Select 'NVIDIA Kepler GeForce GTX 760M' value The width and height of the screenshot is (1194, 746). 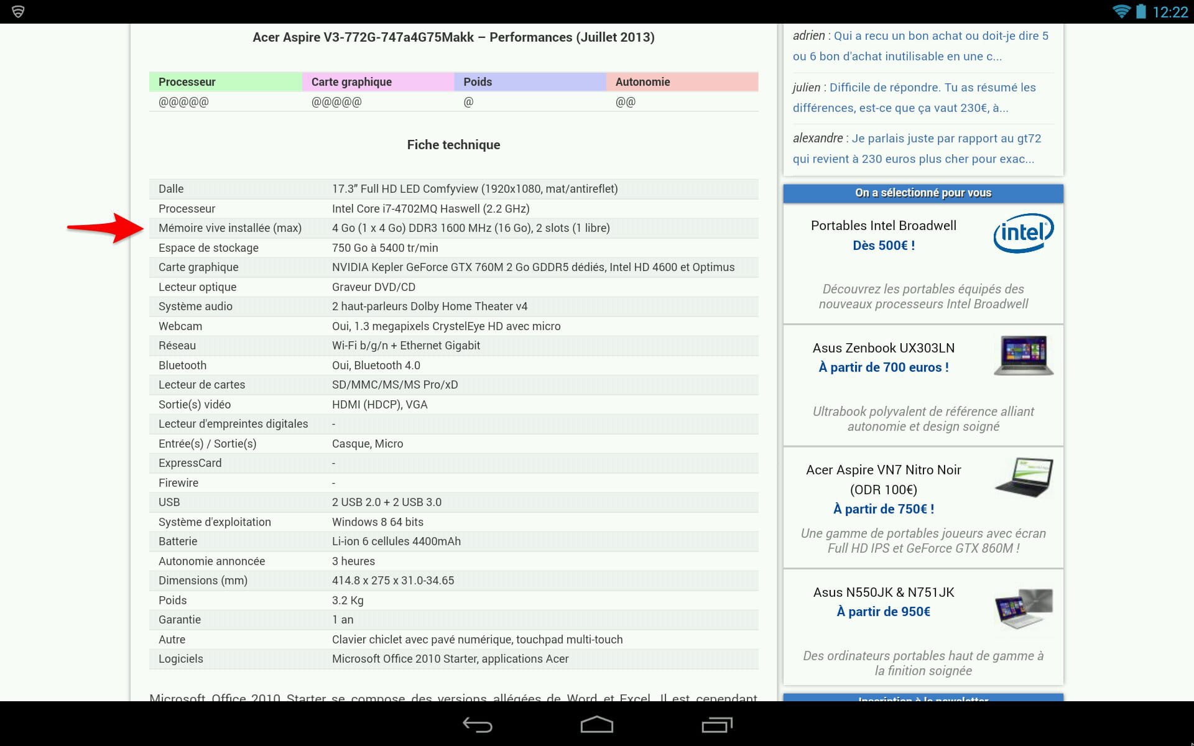tap(533, 267)
